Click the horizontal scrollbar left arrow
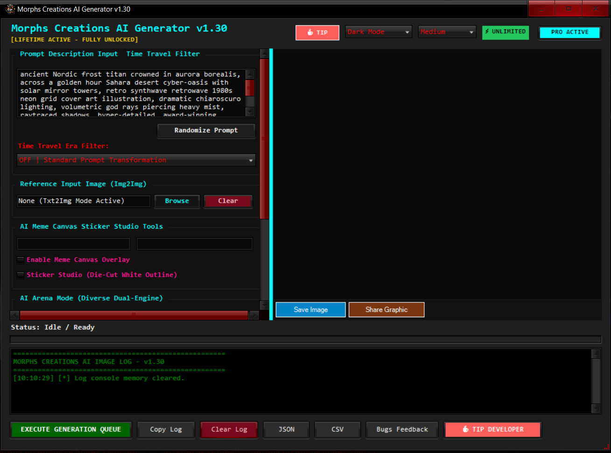Image resolution: width=611 pixels, height=453 pixels. pyautogui.click(x=14, y=315)
